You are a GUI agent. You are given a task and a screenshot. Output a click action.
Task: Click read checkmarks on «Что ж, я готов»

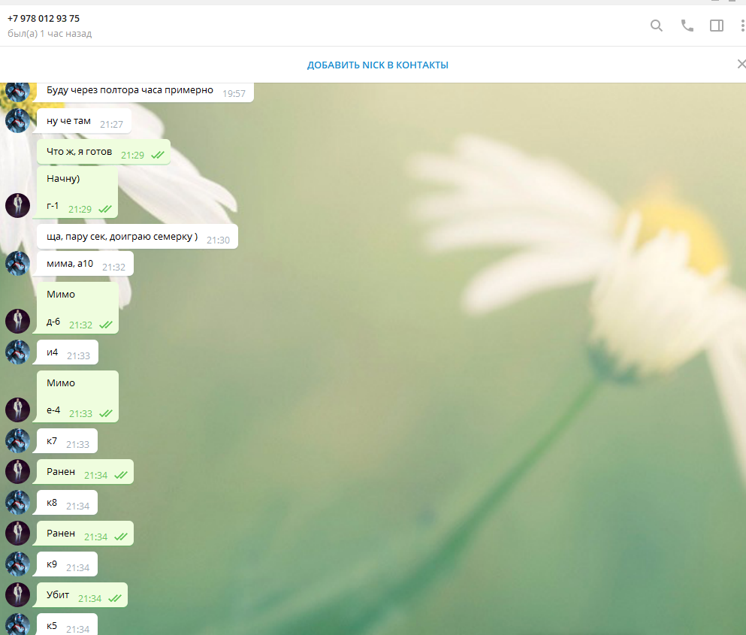click(x=158, y=155)
